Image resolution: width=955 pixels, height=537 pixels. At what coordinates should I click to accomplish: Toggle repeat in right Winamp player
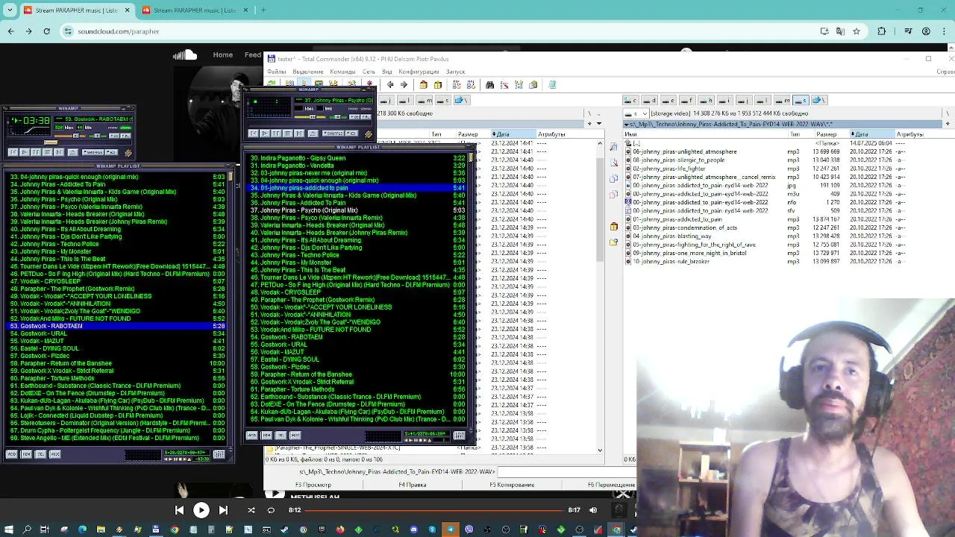351,134
